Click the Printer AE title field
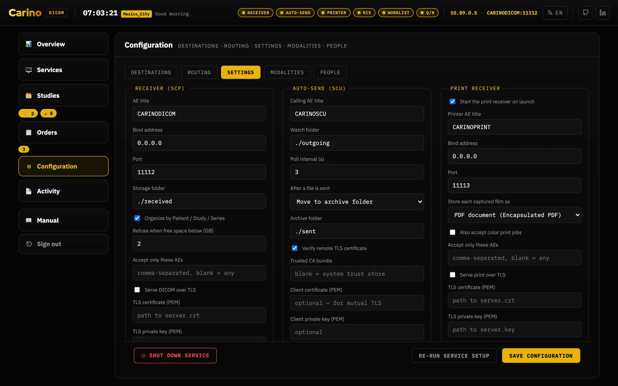The image size is (618, 386). click(x=514, y=127)
